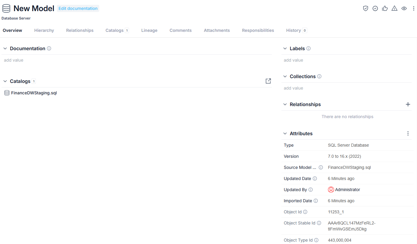
Task: Click add value under Labels
Action: pos(293,60)
